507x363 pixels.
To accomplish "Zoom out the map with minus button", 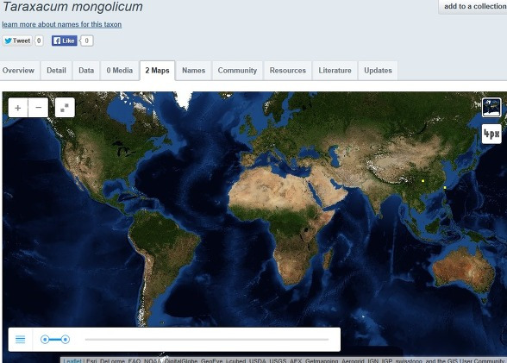I will (x=38, y=108).
